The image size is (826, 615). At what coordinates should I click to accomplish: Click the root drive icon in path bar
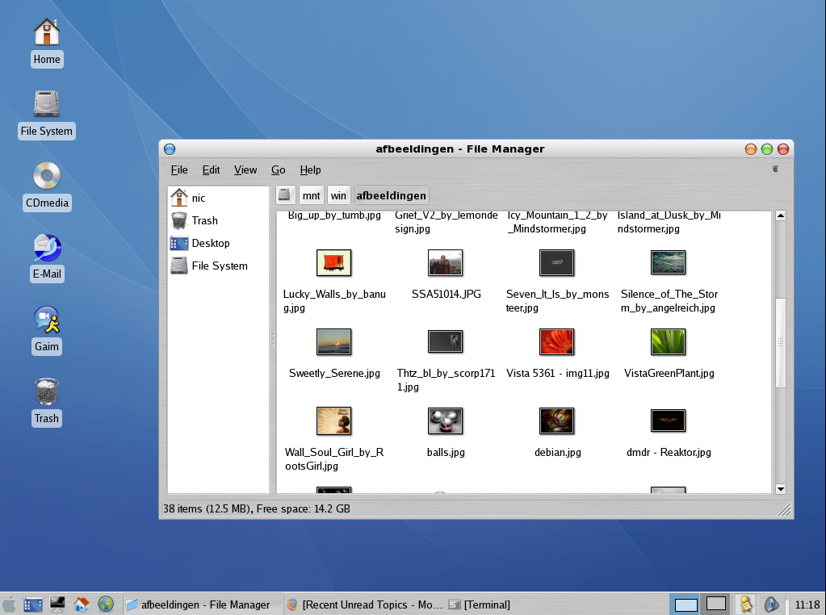[x=285, y=195]
